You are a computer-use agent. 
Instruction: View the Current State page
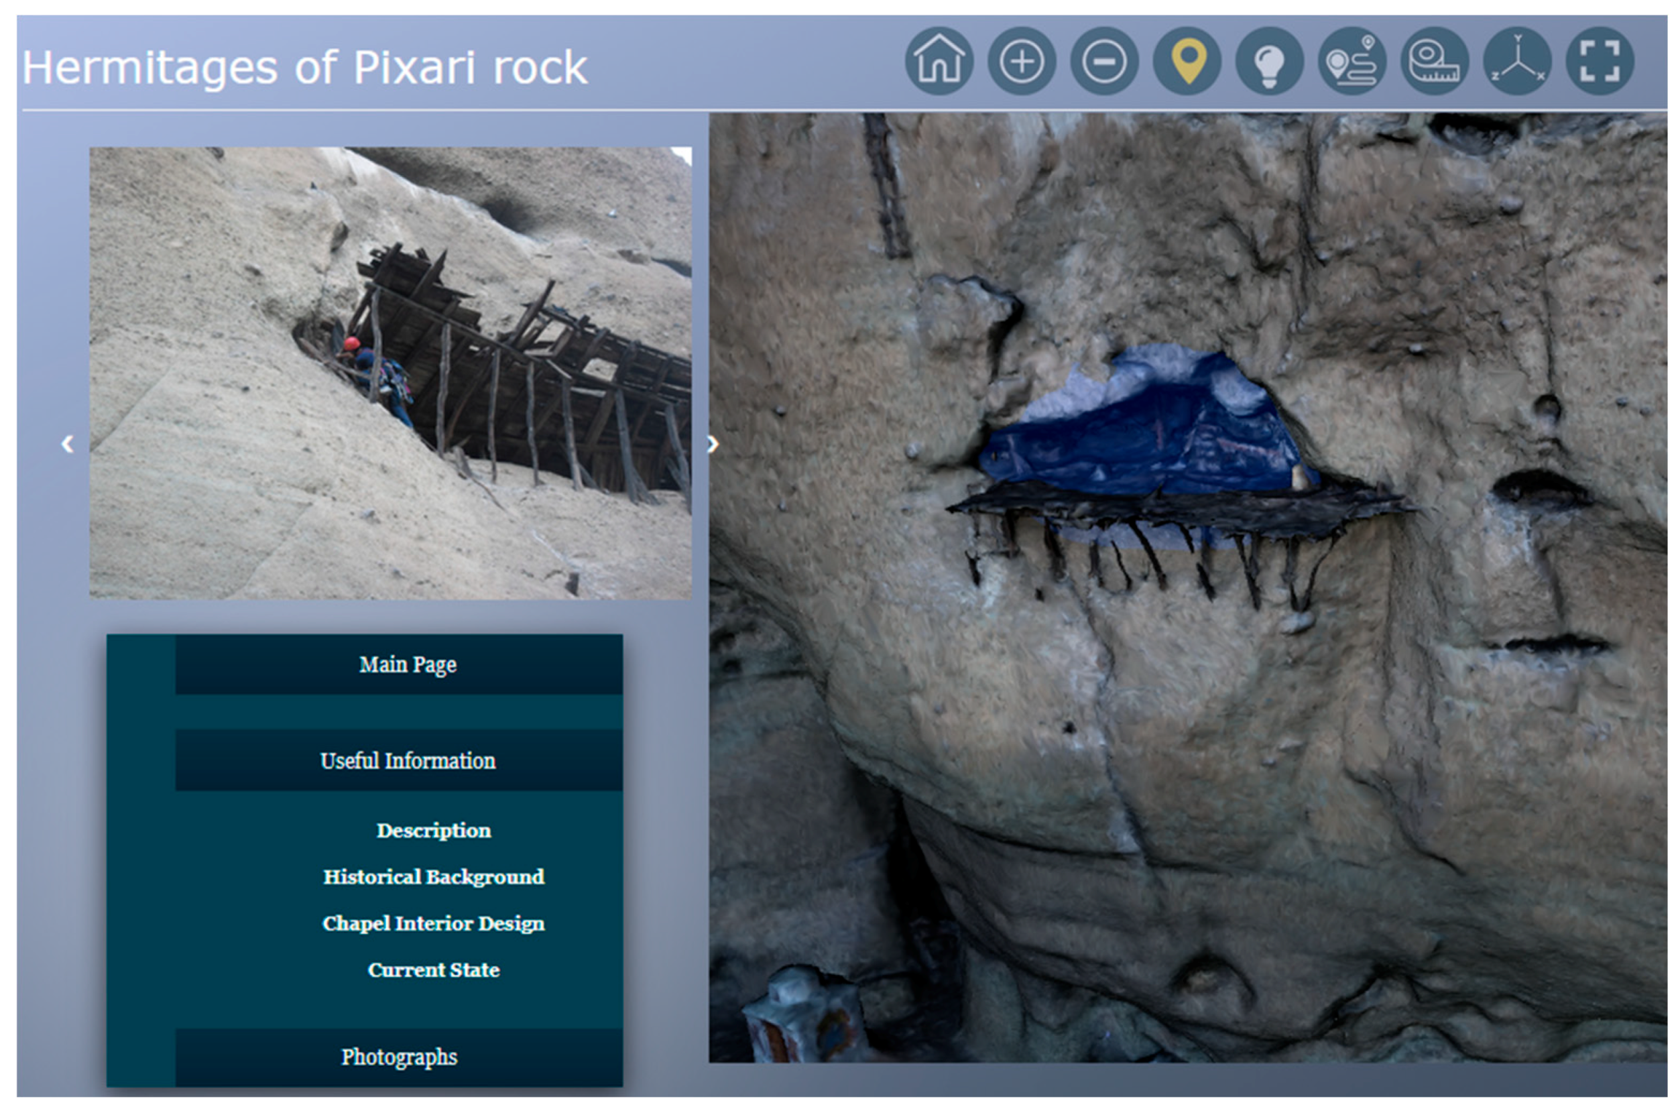(433, 969)
